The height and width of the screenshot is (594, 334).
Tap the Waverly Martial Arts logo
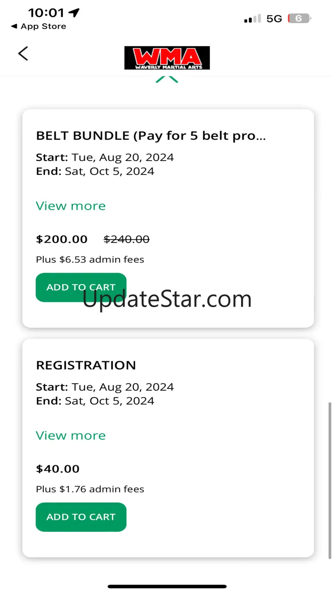167,58
